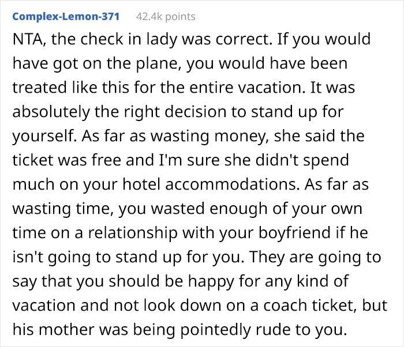
Task: Click the line starting 'say that you should'
Action: pyautogui.click(x=180, y=281)
